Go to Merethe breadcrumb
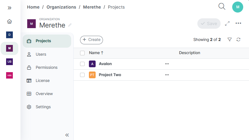Screen dimensions: 249x140 point(92,7)
